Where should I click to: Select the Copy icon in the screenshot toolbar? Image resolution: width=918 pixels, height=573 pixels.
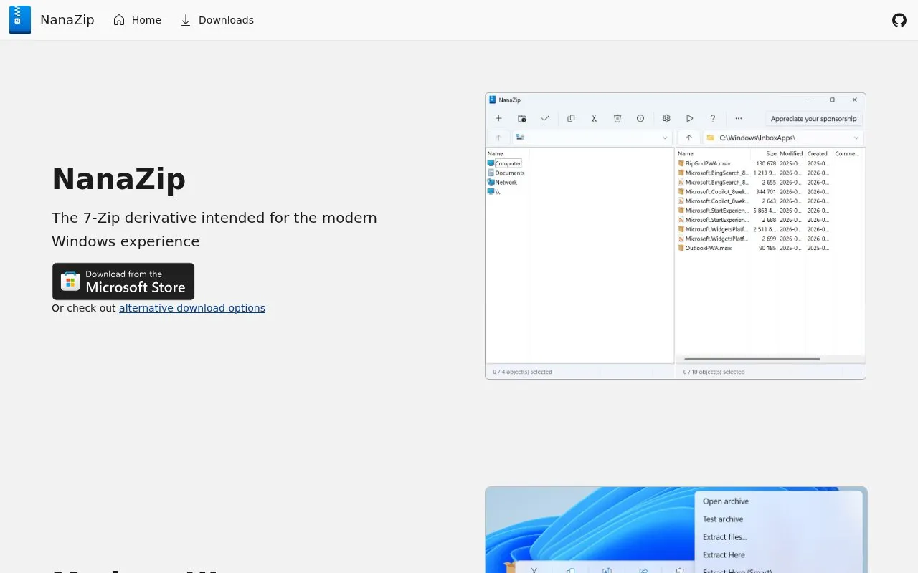[571, 118]
